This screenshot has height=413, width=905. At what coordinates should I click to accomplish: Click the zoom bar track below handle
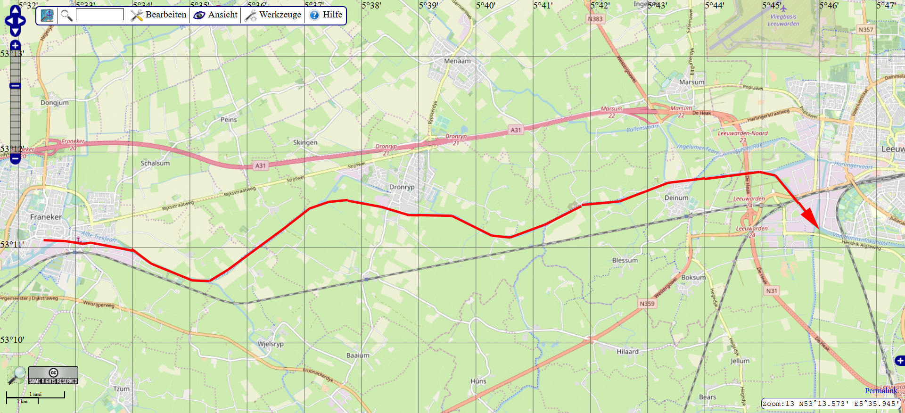coord(15,122)
